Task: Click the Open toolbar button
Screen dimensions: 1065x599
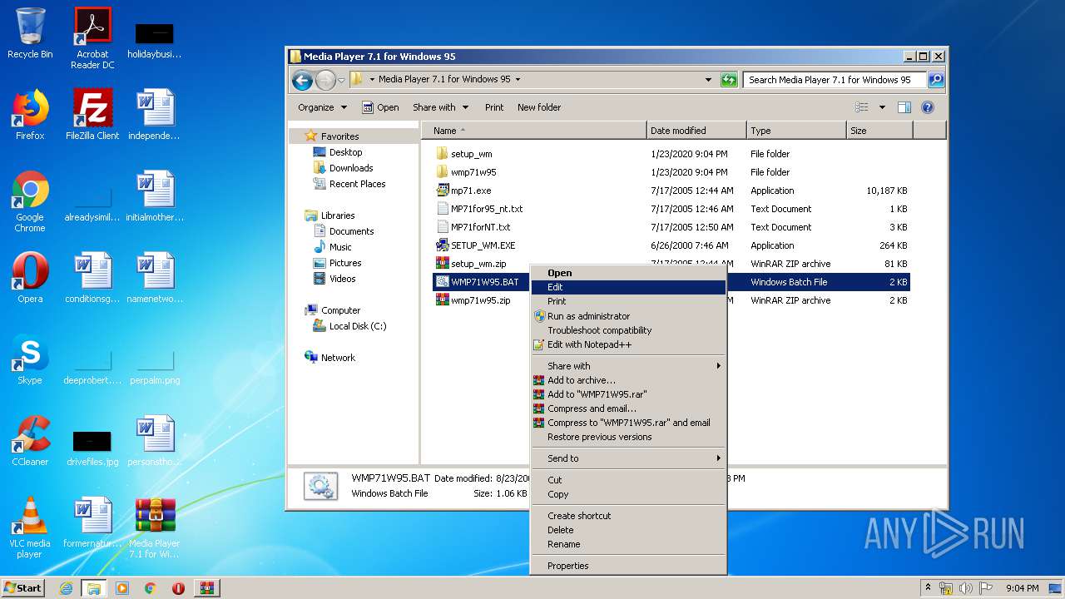Action: coord(380,107)
